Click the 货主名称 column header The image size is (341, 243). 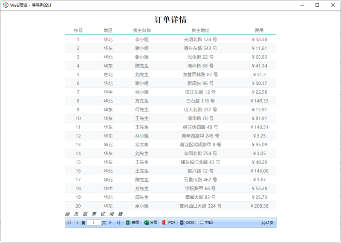click(x=142, y=30)
